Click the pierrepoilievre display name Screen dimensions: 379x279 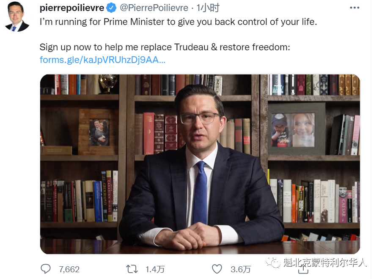pyautogui.click(x=72, y=8)
